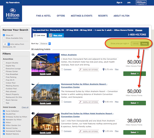The height and width of the screenshot is (138, 154).
Task: Click Quick Look on Hilton Anaheim photo
Action: [45, 74]
